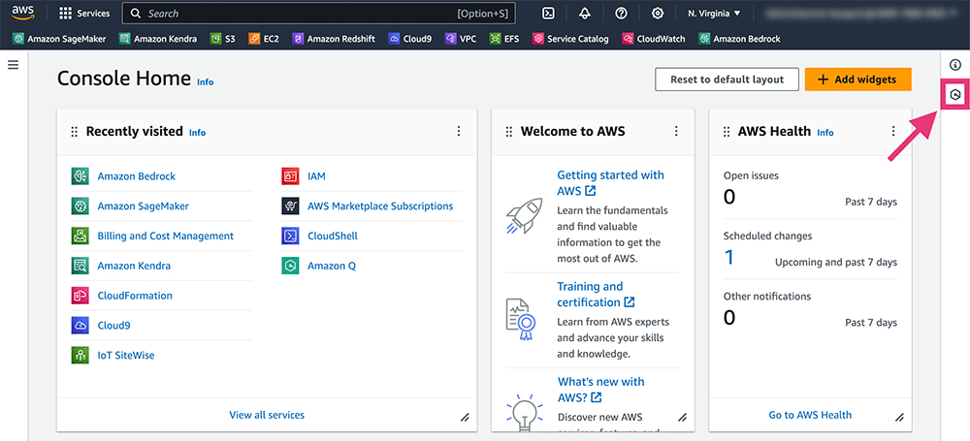Open Billing and Cost Management link
This screenshot has height=441, width=970.
pos(165,236)
